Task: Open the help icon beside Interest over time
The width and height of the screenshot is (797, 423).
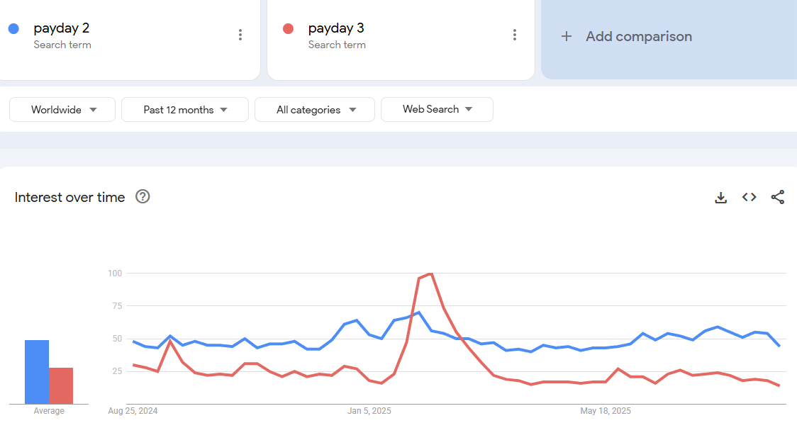Action: click(143, 197)
